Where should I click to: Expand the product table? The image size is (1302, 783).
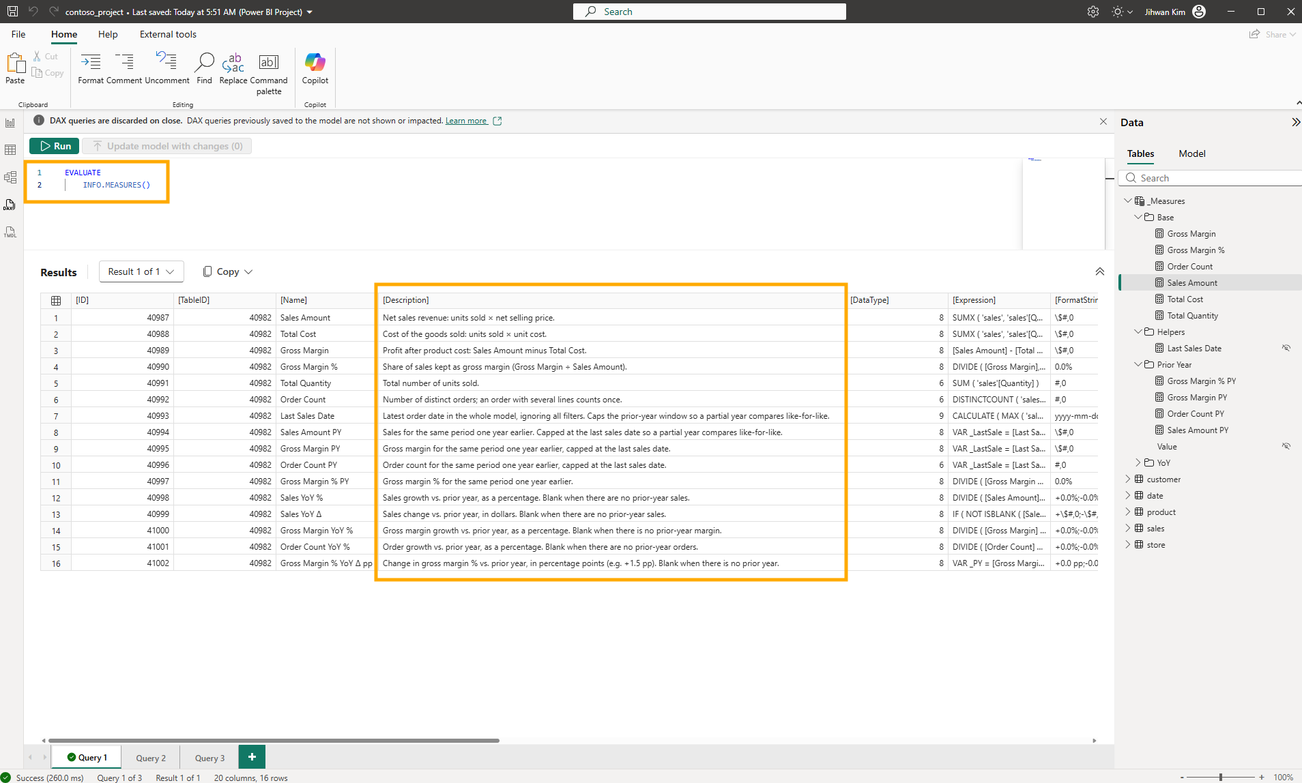[1128, 512]
